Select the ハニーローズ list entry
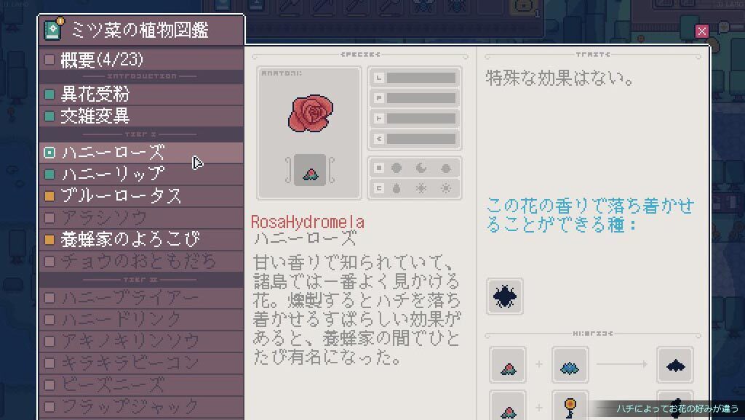 pyautogui.click(x=142, y=153)
